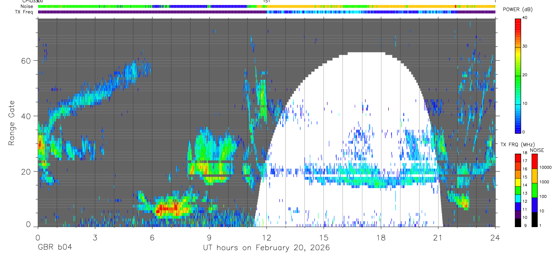This screenshot has width=557, height=257.
Task: Click the red top swatch of NOISE legend
Action: tap(534, 161)
